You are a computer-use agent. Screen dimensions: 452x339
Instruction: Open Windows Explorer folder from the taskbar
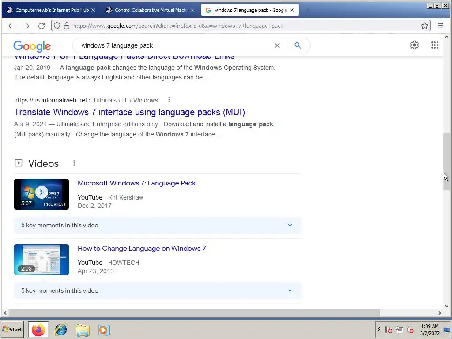pos(83,330)
